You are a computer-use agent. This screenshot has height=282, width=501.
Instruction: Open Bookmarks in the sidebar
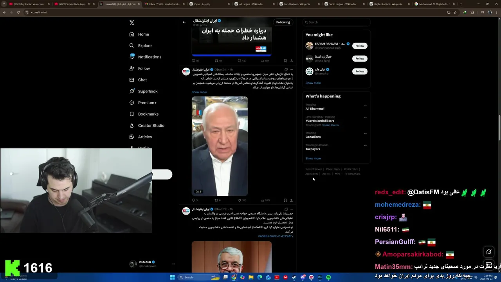[x=144, y=114]
